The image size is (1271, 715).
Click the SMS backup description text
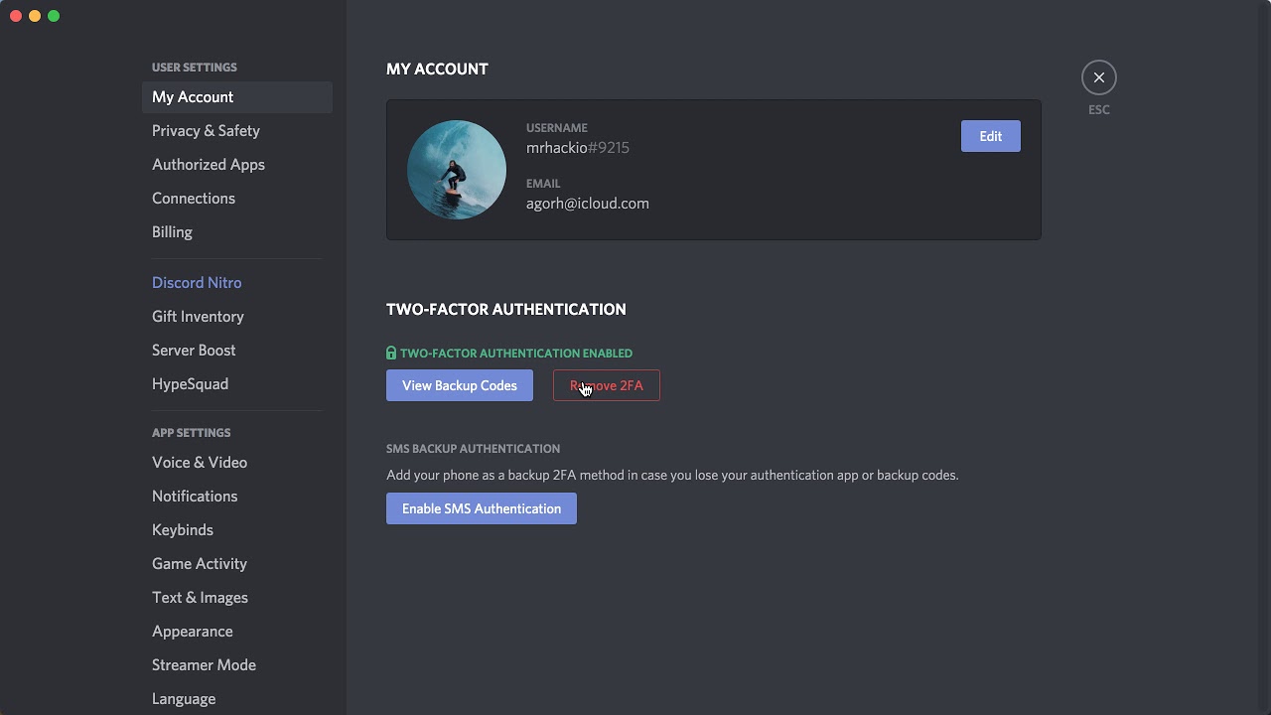(x=672, y=476)
